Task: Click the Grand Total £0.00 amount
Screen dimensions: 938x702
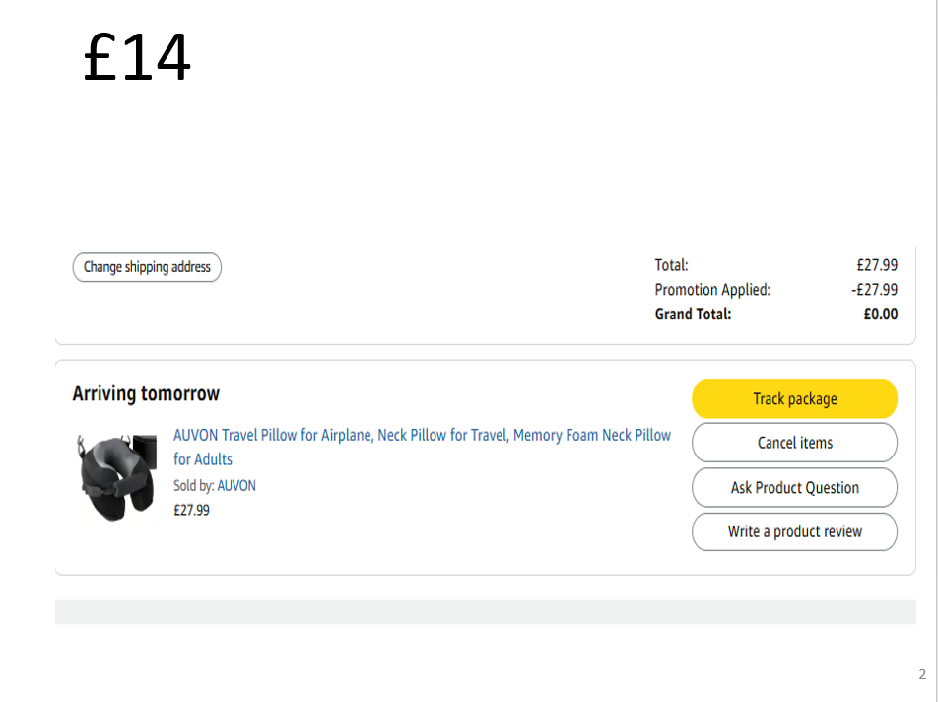Action: click(x=880, y=315)
